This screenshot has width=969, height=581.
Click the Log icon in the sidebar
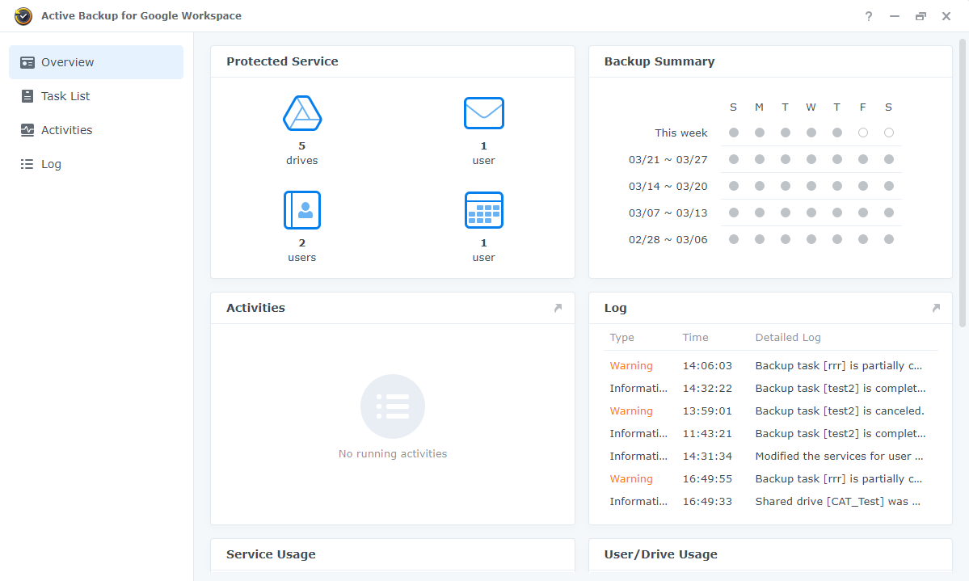27,163
